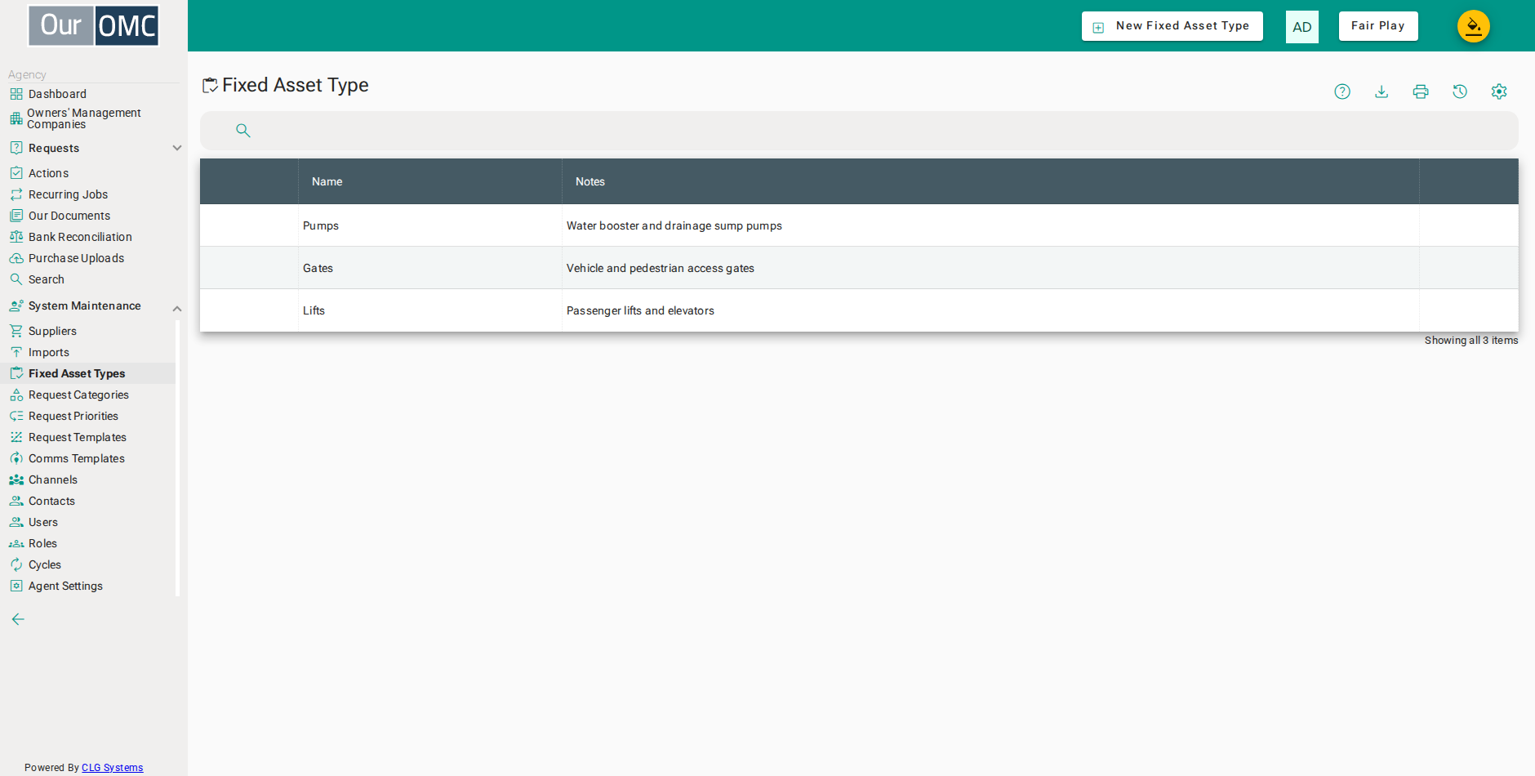
Task: Click the print icon
Action: tap(1421, 91)
